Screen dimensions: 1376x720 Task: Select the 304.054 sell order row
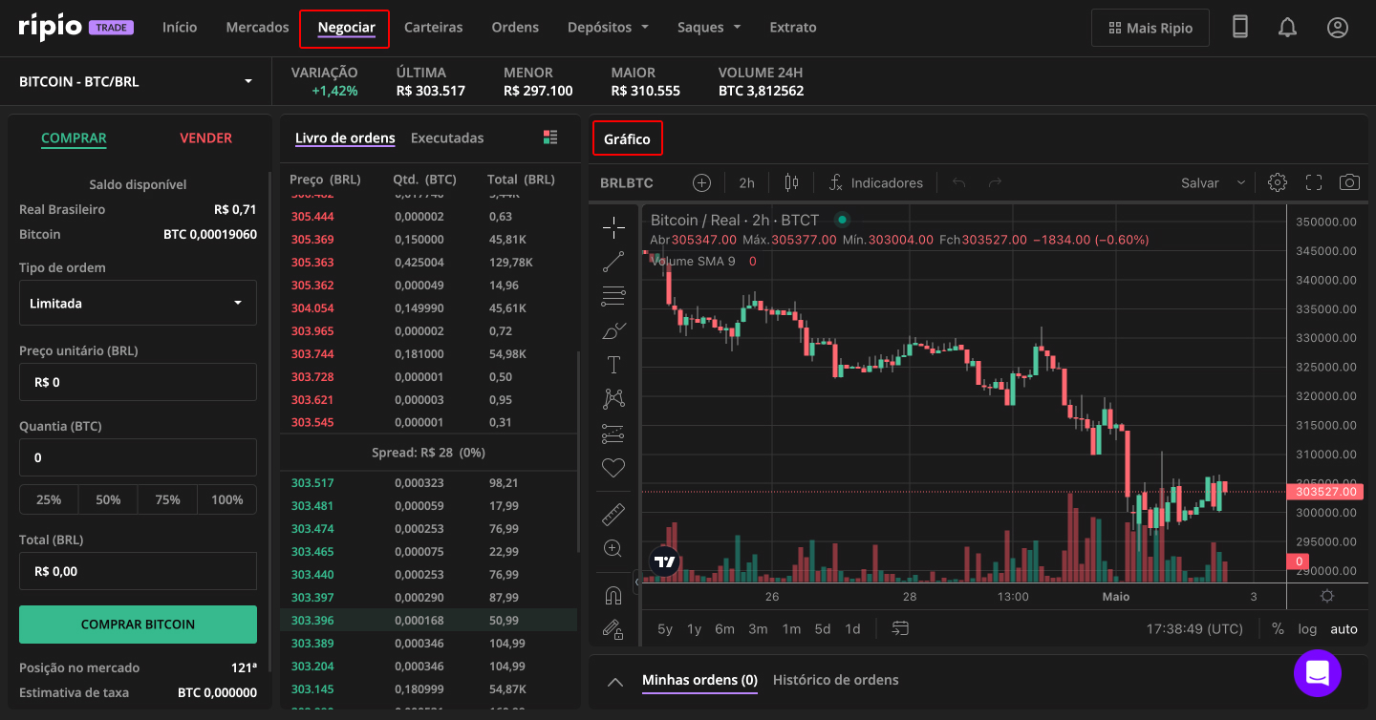[x=429, y=308]
